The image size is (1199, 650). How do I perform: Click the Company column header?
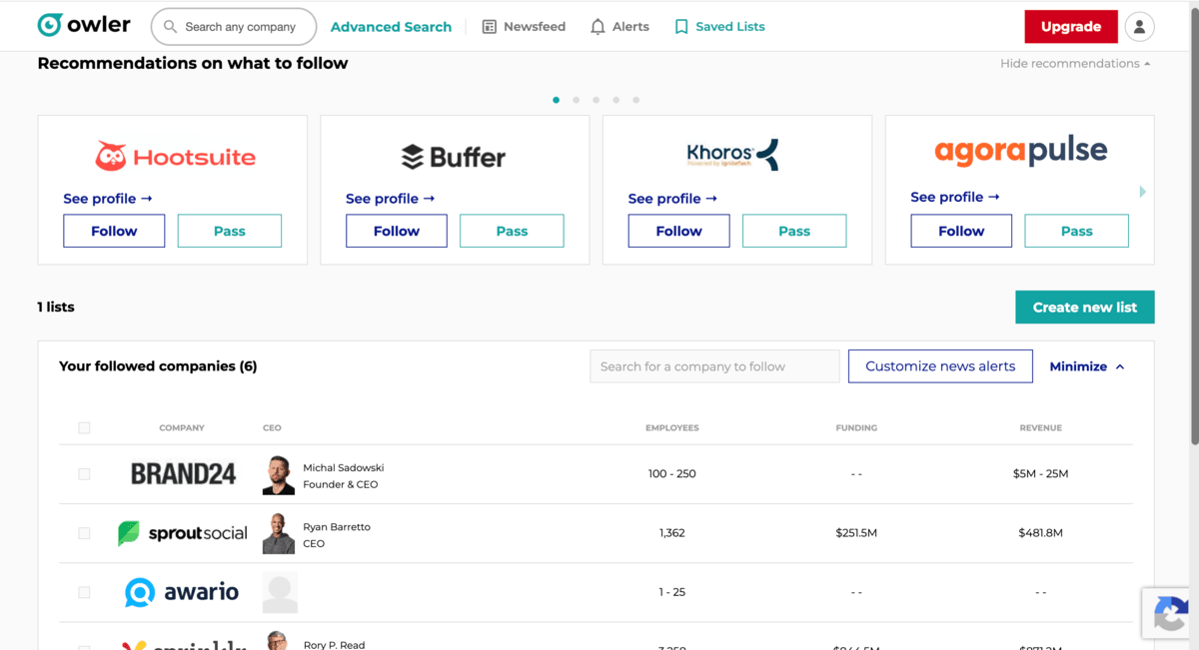coord(182,427)
